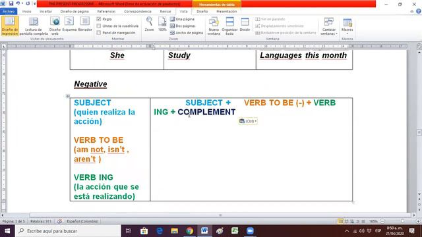Viewport: 422px width, 237px height.
Task: Click Página 3 de 5 status indicator
Action: coord(13,221)
